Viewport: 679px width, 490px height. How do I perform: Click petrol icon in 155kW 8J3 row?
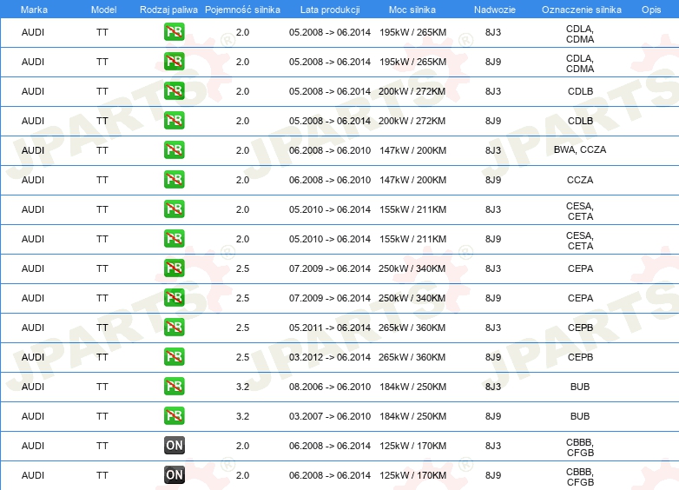click(x=174, y=209)
